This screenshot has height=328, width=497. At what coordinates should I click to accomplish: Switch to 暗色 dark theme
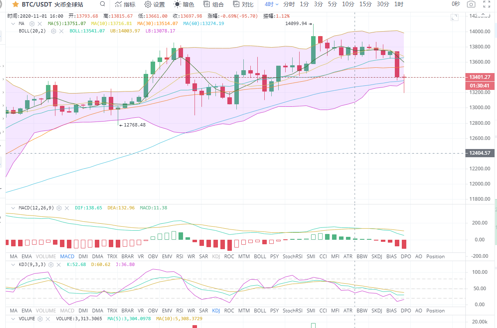183,5
